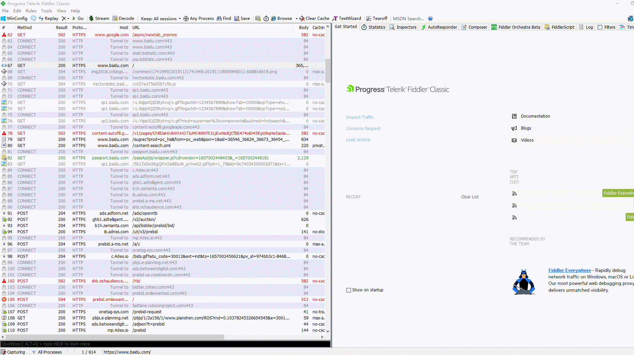This screenshot has height=355, width=634.
Task: Click the camera screenshot icon
Action: coord(258,18)
